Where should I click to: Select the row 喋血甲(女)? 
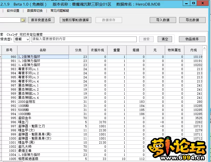coord(102,130)
